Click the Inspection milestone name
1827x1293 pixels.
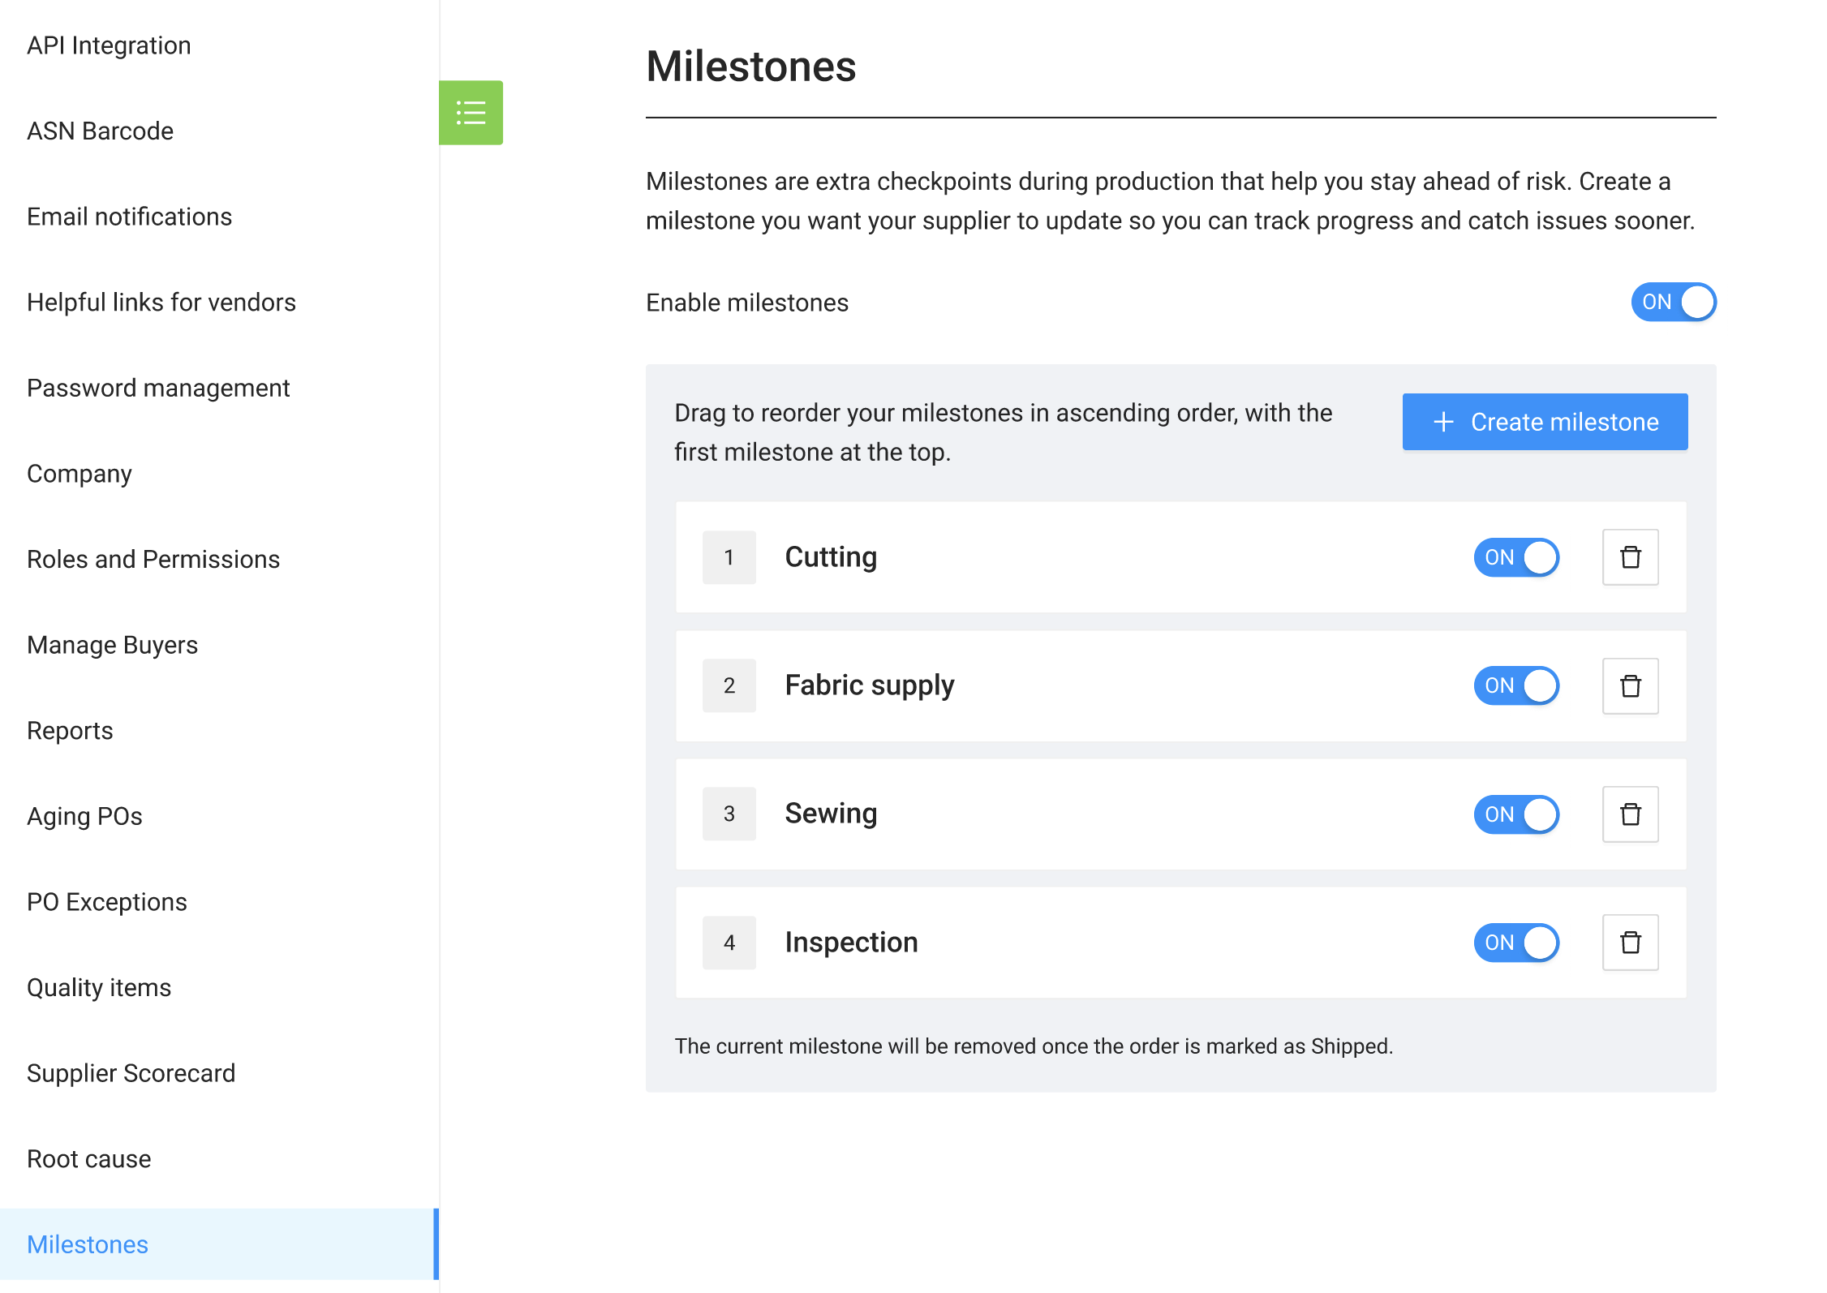click(852, 943)
